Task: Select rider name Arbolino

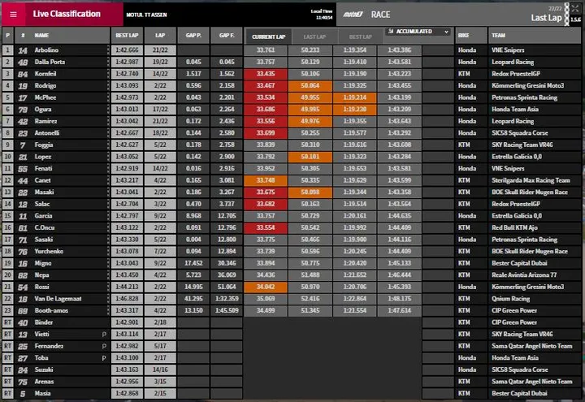Action: click(x=46, y=50)
